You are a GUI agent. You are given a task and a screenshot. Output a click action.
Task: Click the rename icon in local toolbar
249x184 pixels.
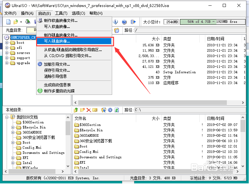[x=95, y=110]
